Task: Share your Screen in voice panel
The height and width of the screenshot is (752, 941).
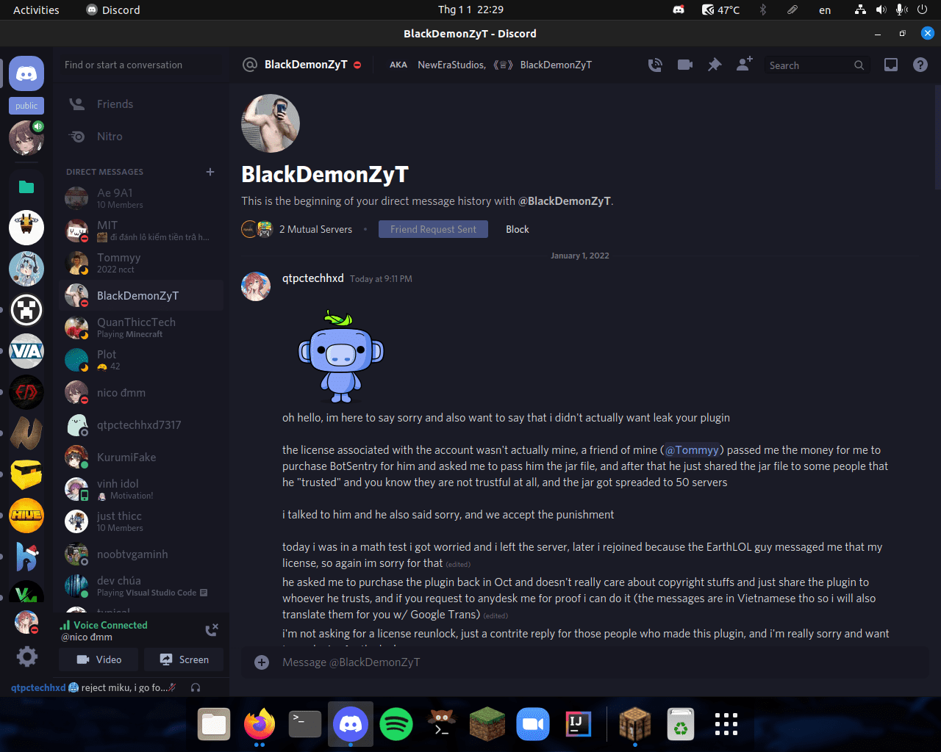Action: [x=184, y=659]
